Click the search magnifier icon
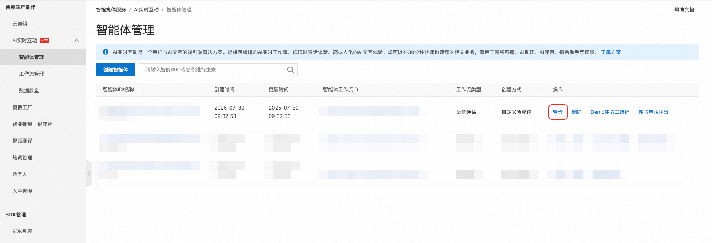Viewport: 712px width, 243px height. (x=290, y=70)
